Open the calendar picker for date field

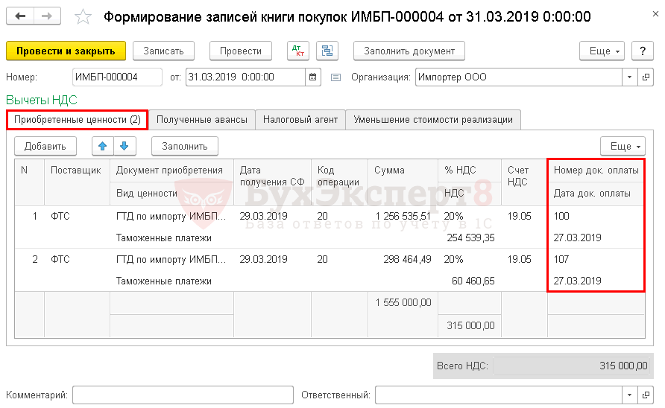point(313,77)
